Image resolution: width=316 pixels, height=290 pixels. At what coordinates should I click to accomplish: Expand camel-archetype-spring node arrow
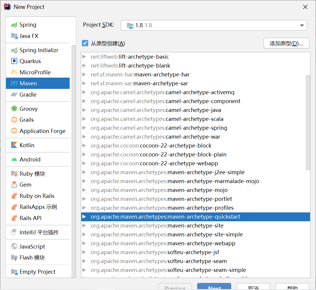click(84, 128)
